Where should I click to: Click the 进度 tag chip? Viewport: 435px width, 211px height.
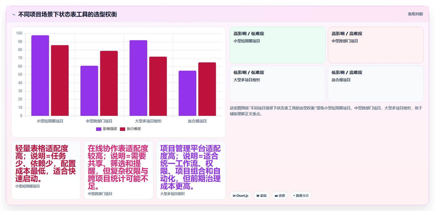pyautogui.click(x=280, y=196)
